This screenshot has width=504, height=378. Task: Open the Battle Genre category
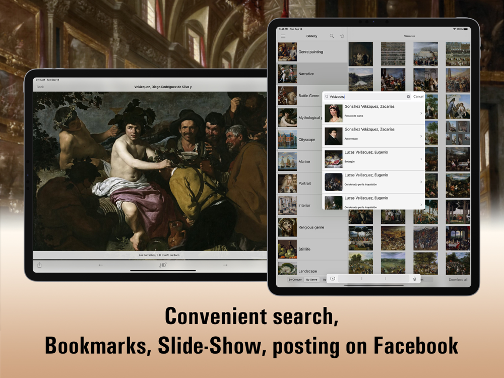tap(299, 95)
